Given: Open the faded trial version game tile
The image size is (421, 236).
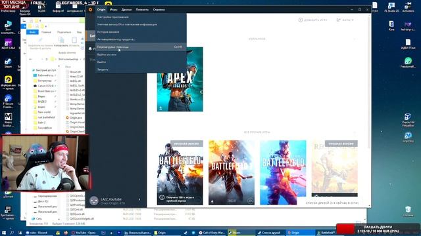Looking at the screenshot, I should pyautogui.click(x=335, y=168).
